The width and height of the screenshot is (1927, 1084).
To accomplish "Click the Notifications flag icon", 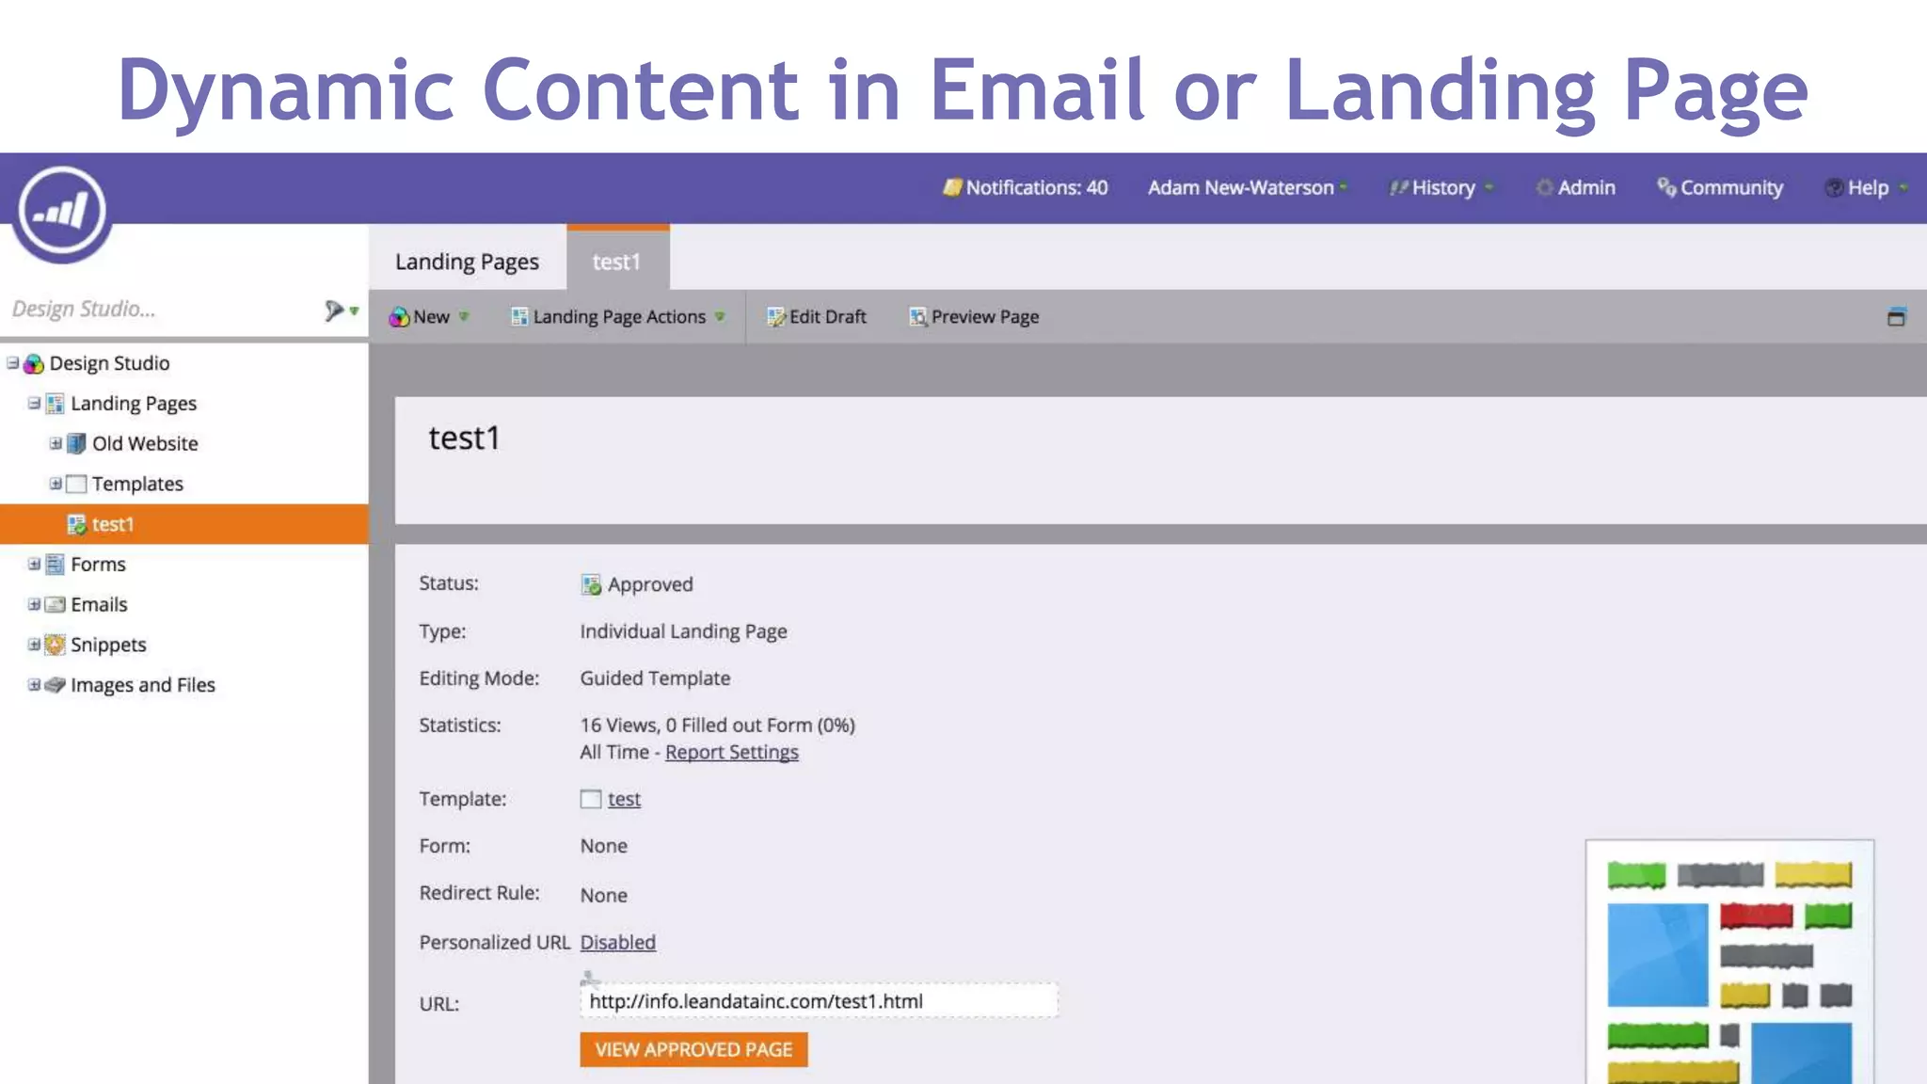I will point(952,187).
